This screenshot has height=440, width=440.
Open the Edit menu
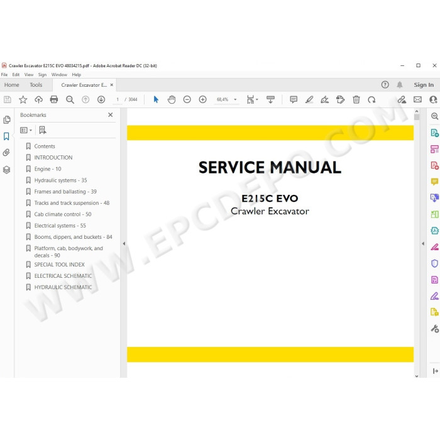coord(16,75)
